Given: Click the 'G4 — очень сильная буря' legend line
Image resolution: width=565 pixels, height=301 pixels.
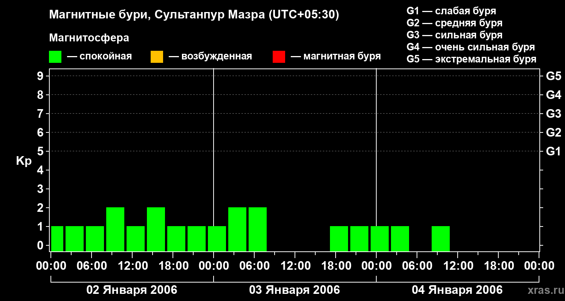Looking at the screenshot, I should [471, 47].
